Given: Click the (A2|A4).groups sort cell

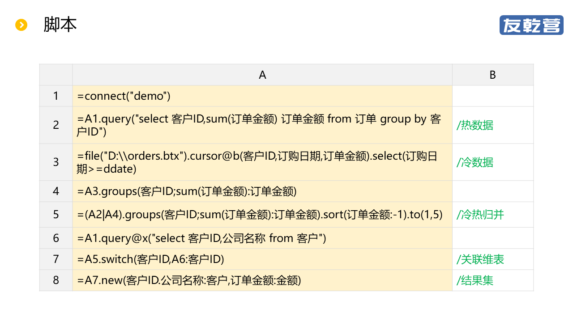Looking at the screenshot, I should point(262,215).
